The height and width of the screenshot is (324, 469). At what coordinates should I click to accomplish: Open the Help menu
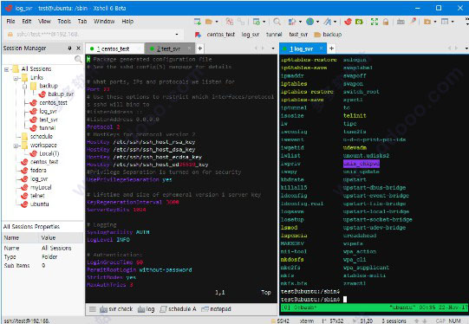click(127, 21)
